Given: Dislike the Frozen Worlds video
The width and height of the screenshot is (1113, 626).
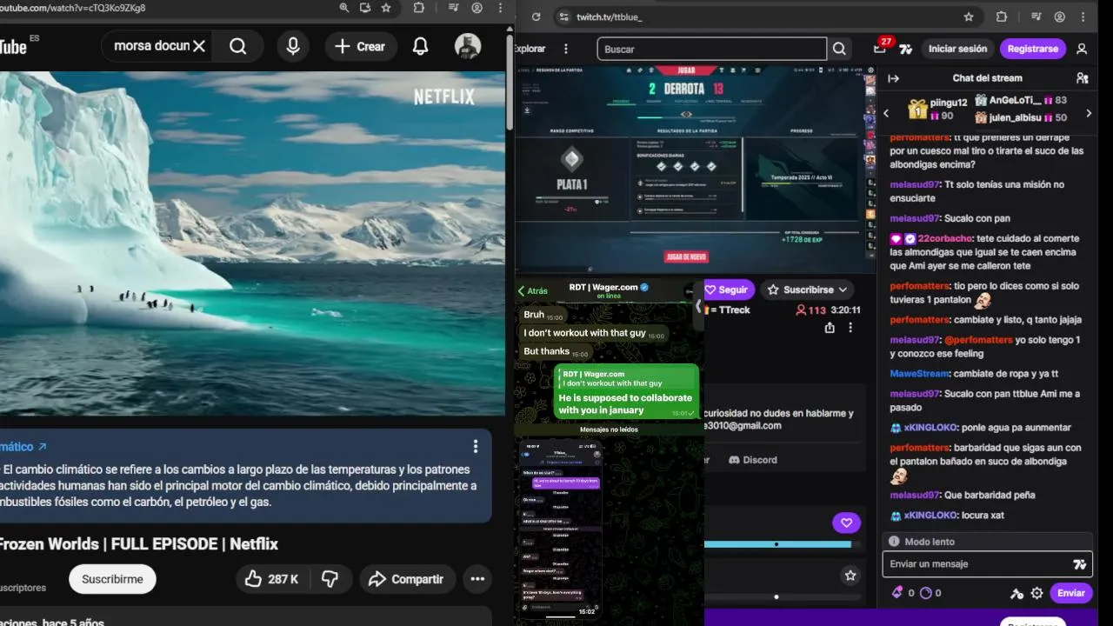Looking at the screenshot, I should [330, 579].
